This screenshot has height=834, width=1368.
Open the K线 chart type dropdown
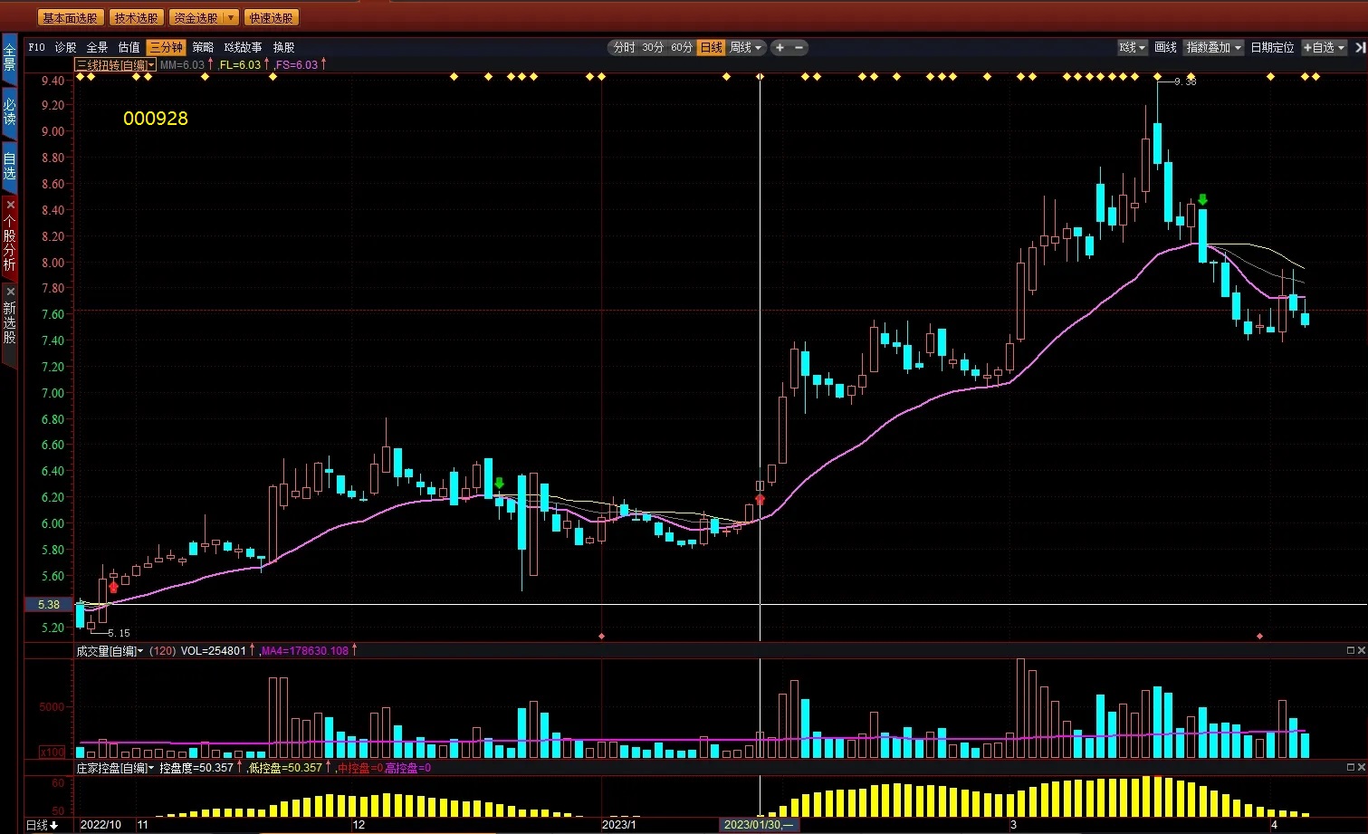(x=1132, y=47)
